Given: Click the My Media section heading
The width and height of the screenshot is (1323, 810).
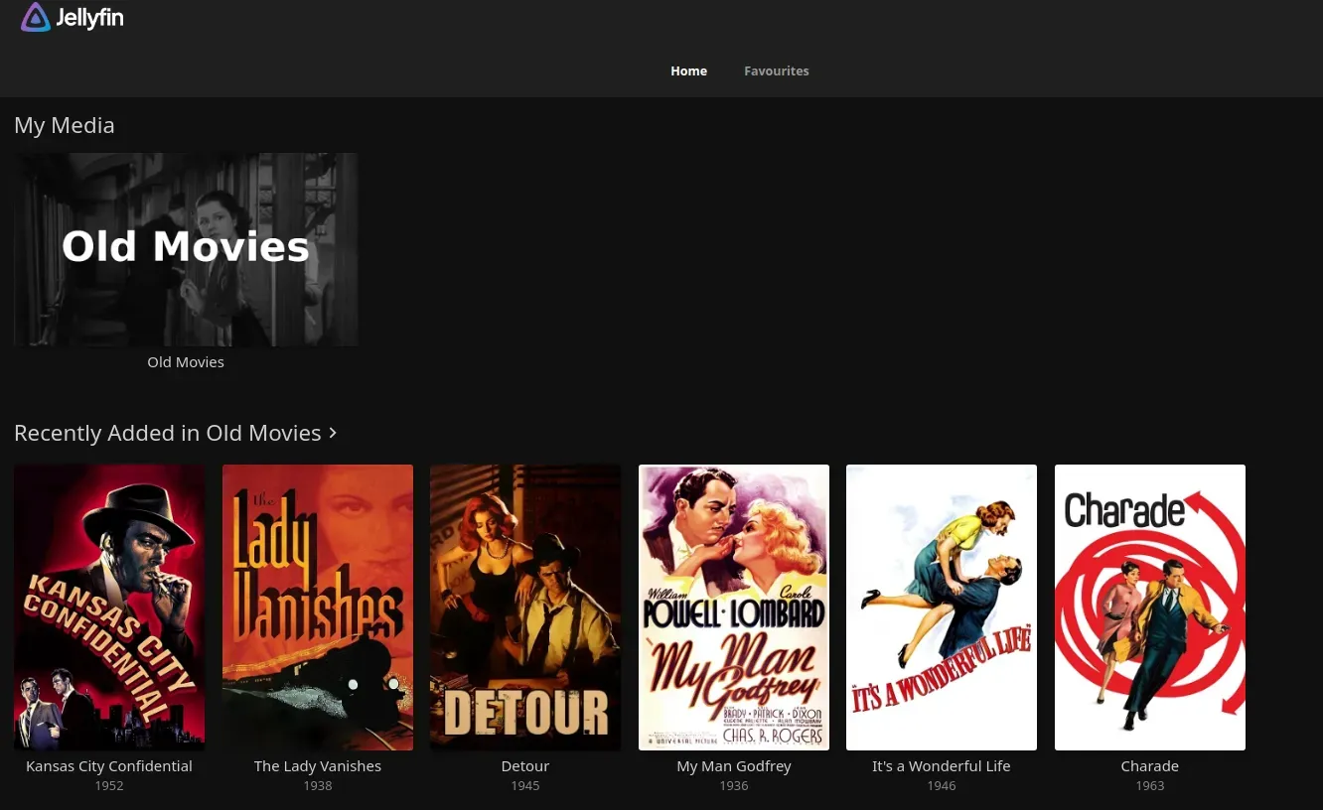Looking at the screenshot, I should [x=65, y=126].
